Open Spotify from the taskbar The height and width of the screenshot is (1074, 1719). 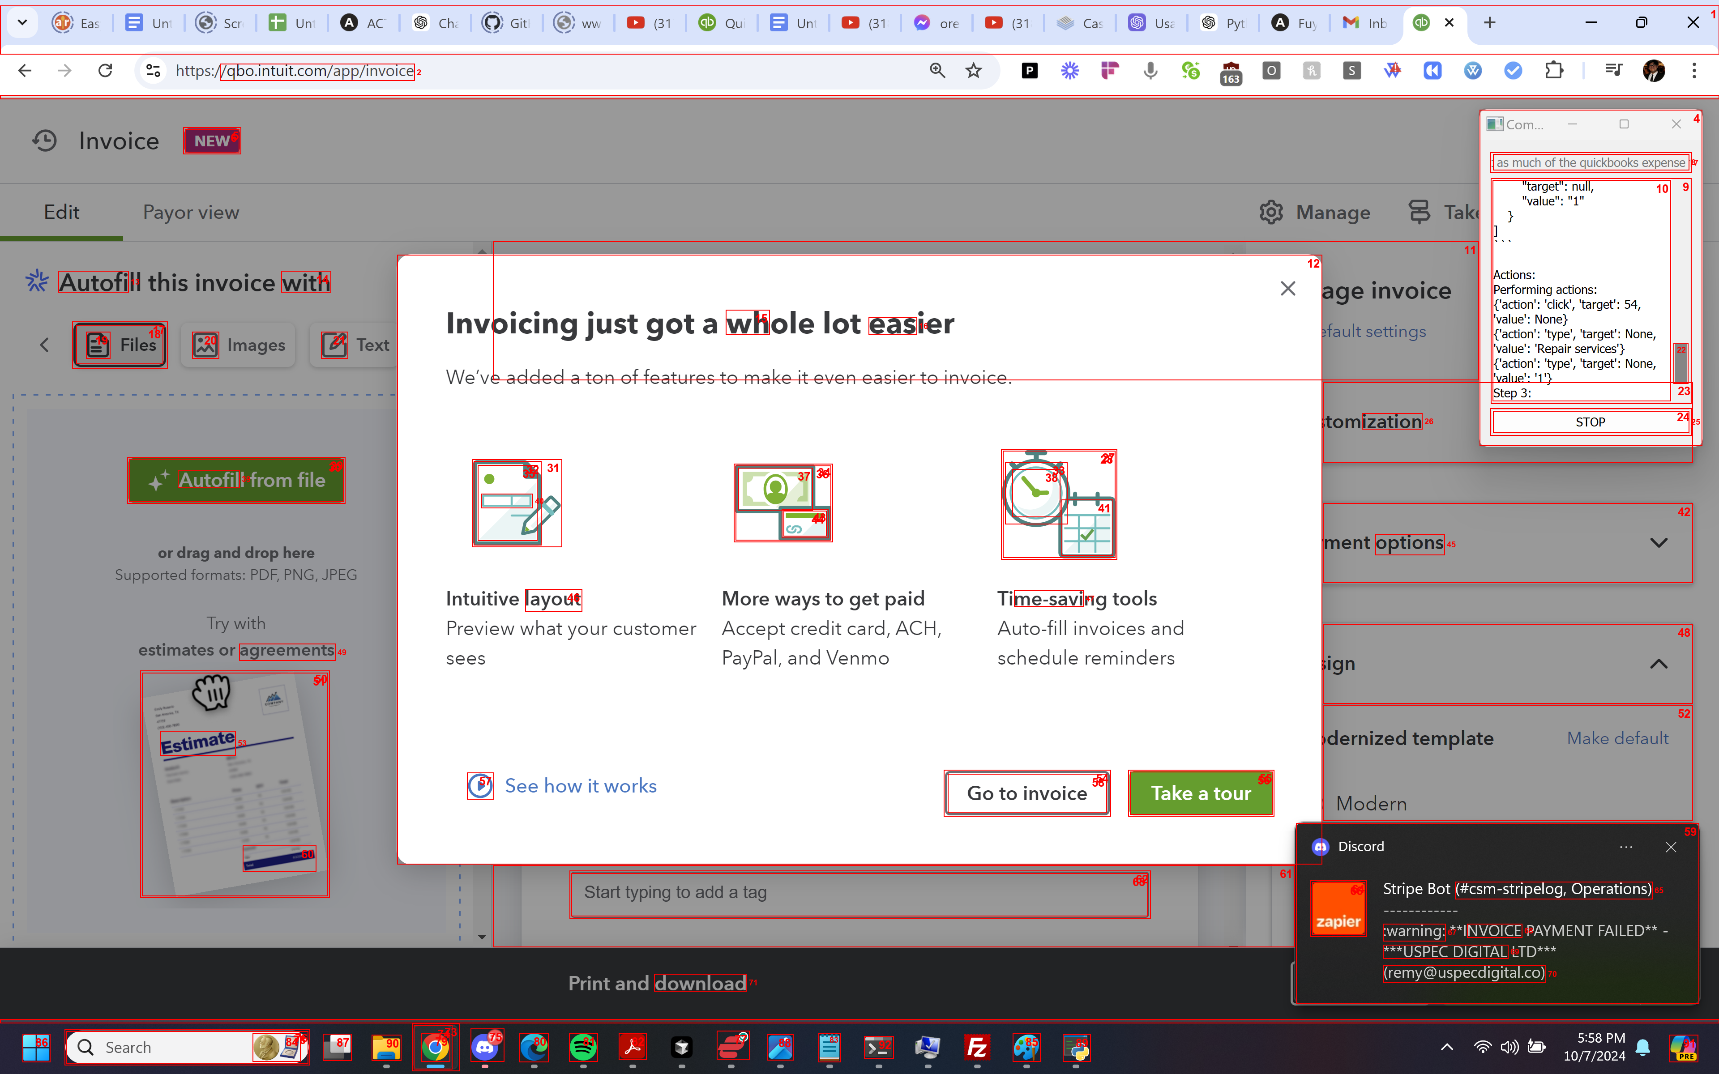coord(583,1047)
